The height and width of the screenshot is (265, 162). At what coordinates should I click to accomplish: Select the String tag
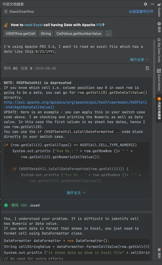pos(46,33)
